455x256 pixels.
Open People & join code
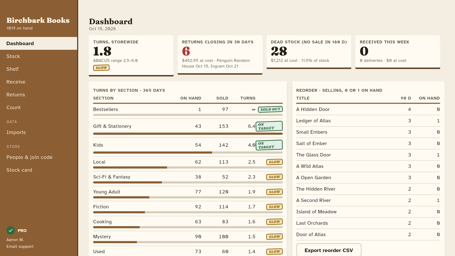pyautogui.click(x=39, y=157)
